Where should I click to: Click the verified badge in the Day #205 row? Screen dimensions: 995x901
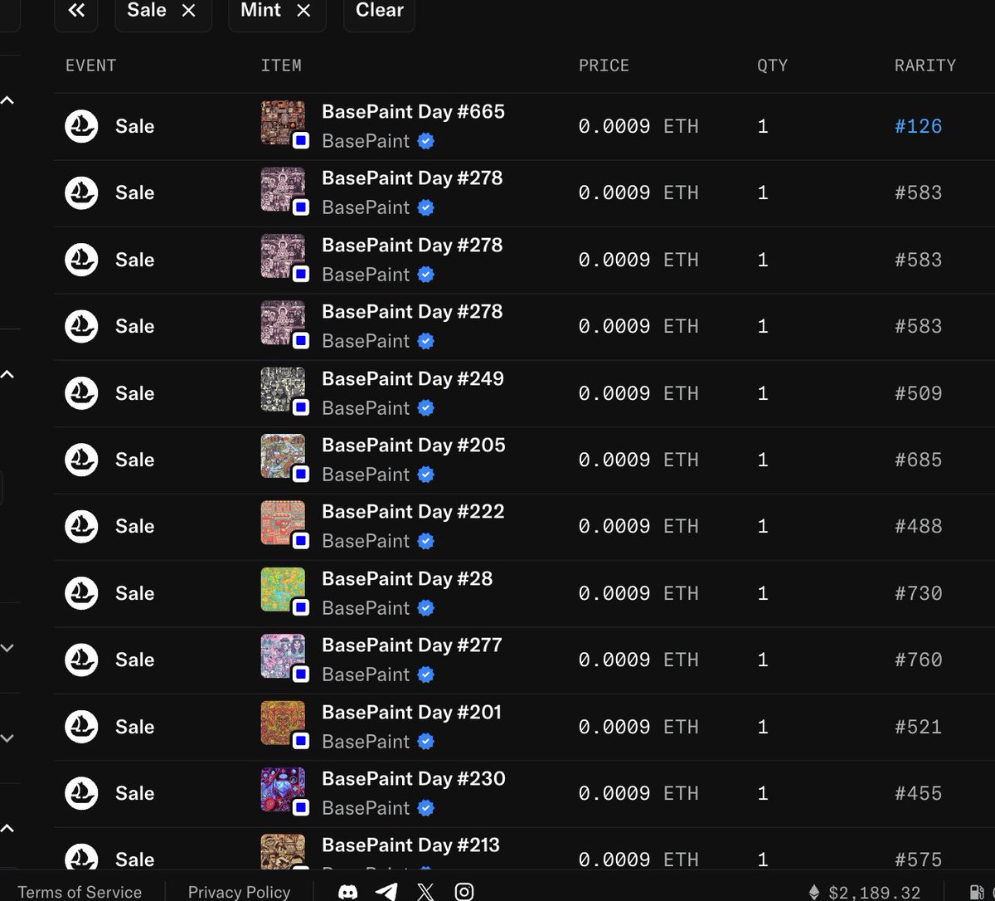(x=426, y=475)
